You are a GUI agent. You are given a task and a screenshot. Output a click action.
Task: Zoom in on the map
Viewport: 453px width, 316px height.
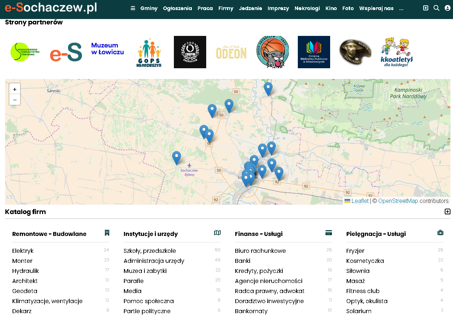click(x=15, y=89)
